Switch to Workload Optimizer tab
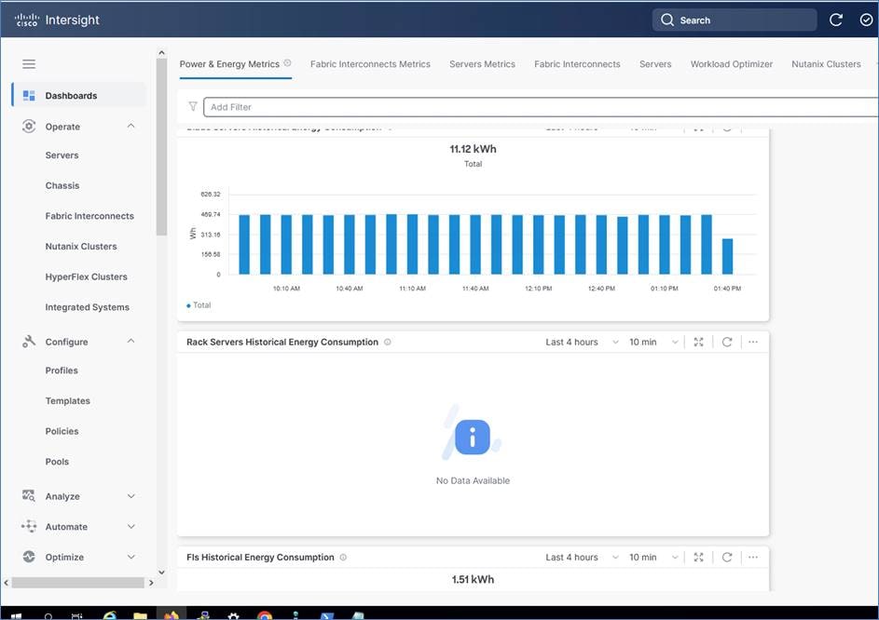This screenshot has height=620, width=879. [x=732, y=64]
